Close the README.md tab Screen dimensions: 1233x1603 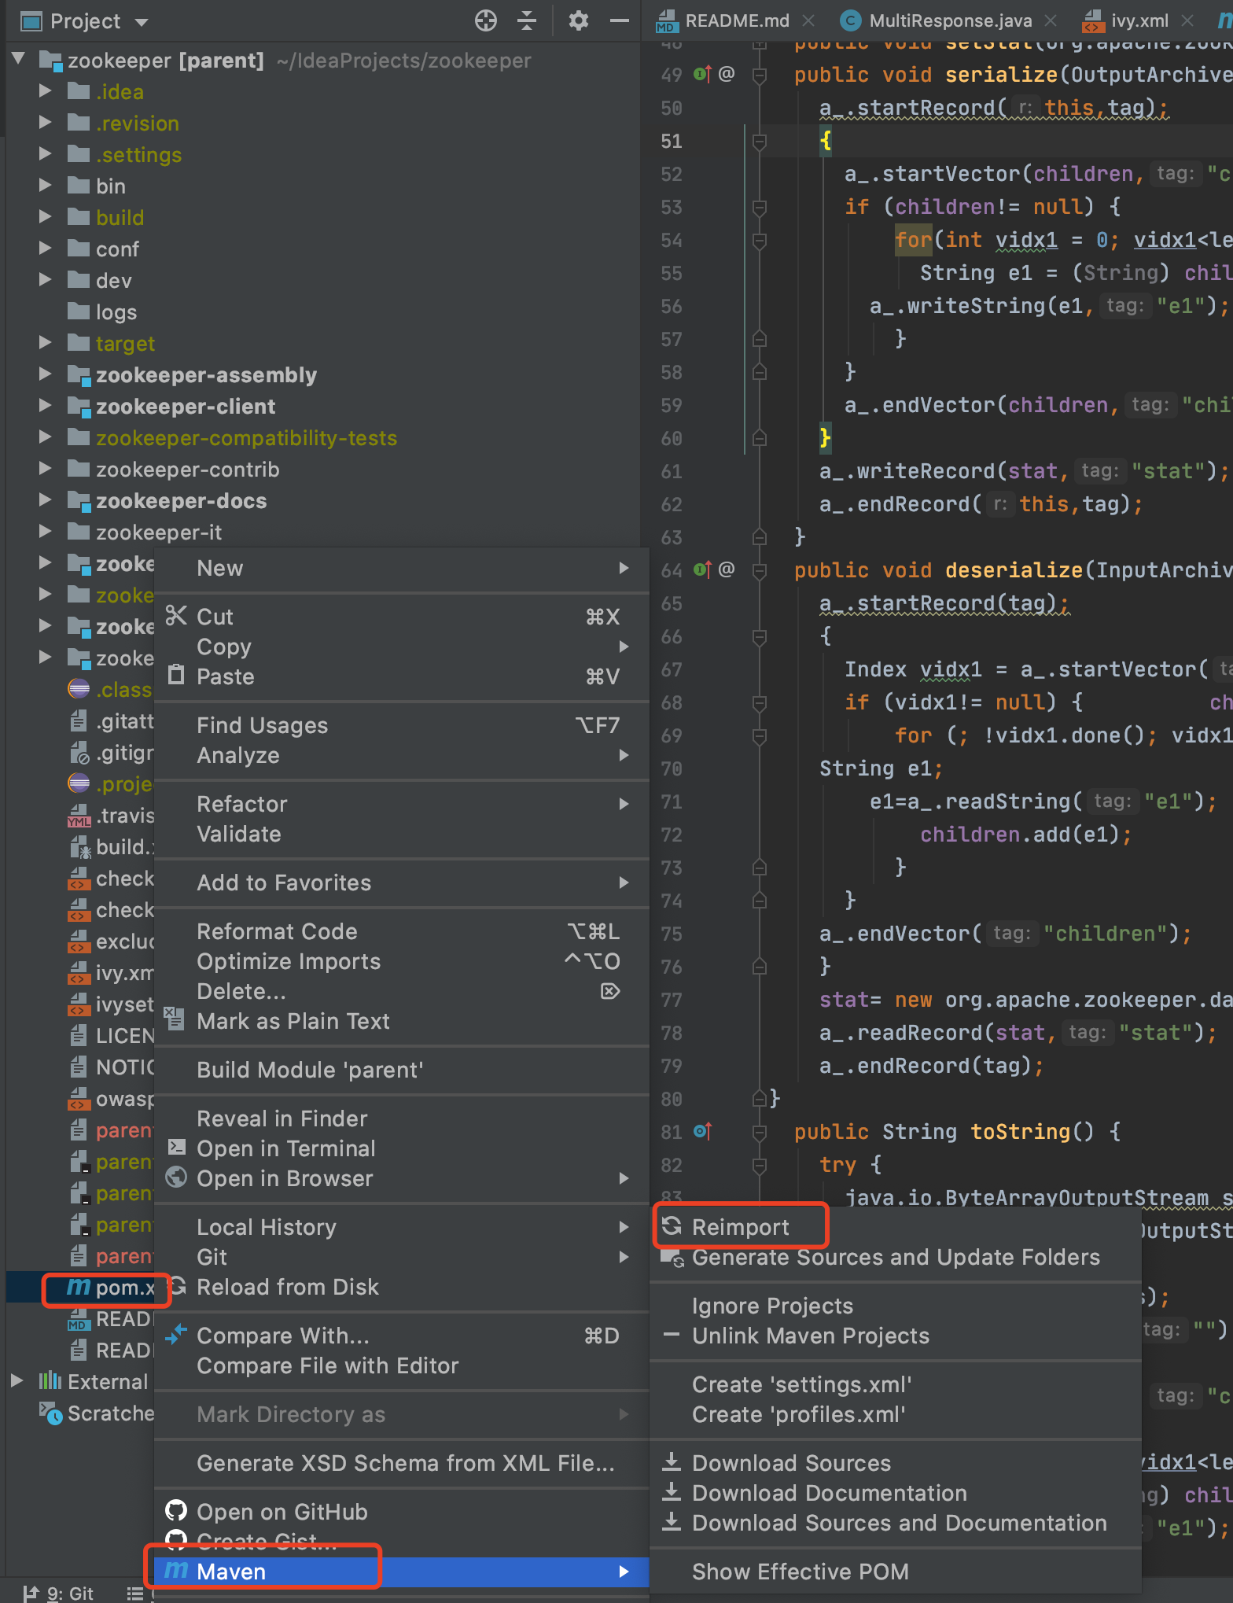[808, 20]
